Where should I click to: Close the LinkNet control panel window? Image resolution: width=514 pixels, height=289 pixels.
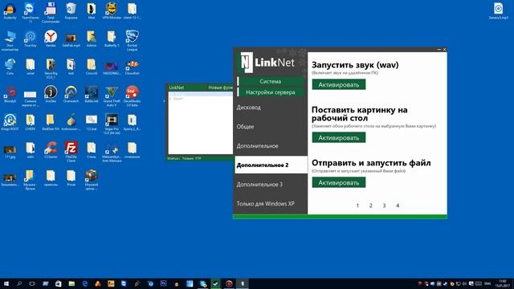444,50
